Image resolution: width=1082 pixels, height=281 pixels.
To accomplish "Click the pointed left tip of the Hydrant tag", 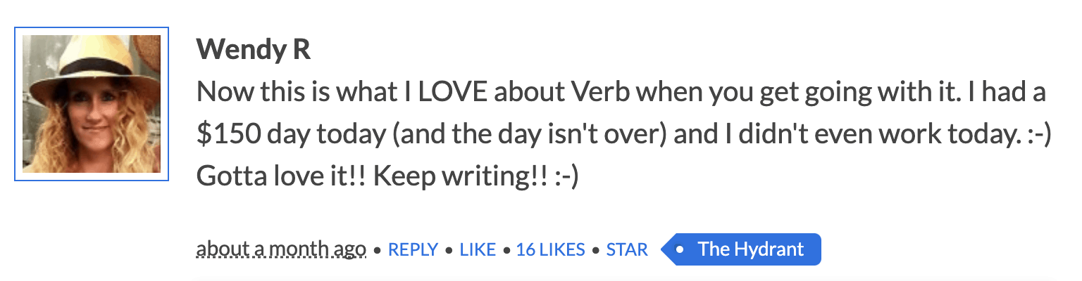I will coord(664,249).
